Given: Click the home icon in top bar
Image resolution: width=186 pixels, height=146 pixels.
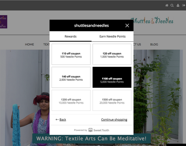Looking at the screenshot, I should coord(167,5).
